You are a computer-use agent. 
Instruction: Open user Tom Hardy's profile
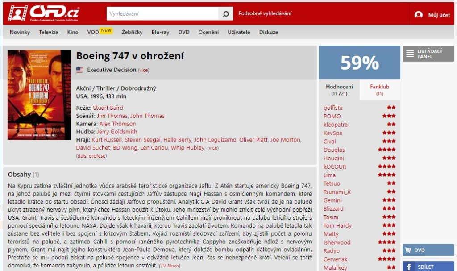click(337, 226)
